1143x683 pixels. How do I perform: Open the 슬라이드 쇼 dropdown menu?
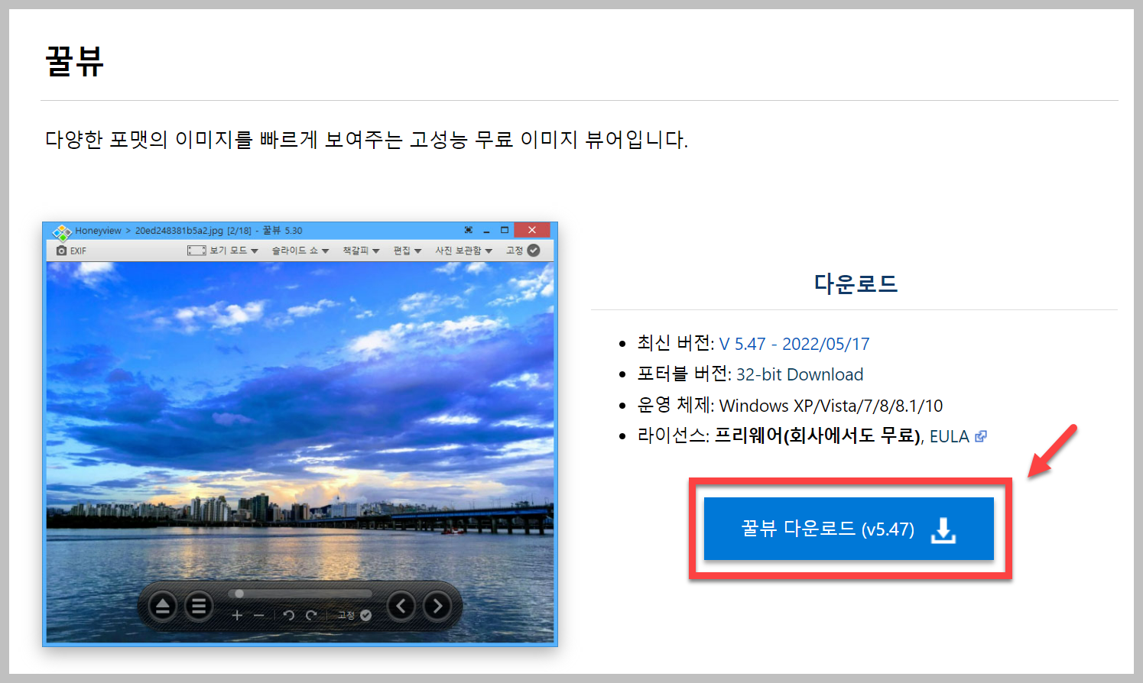pos(300,251)
